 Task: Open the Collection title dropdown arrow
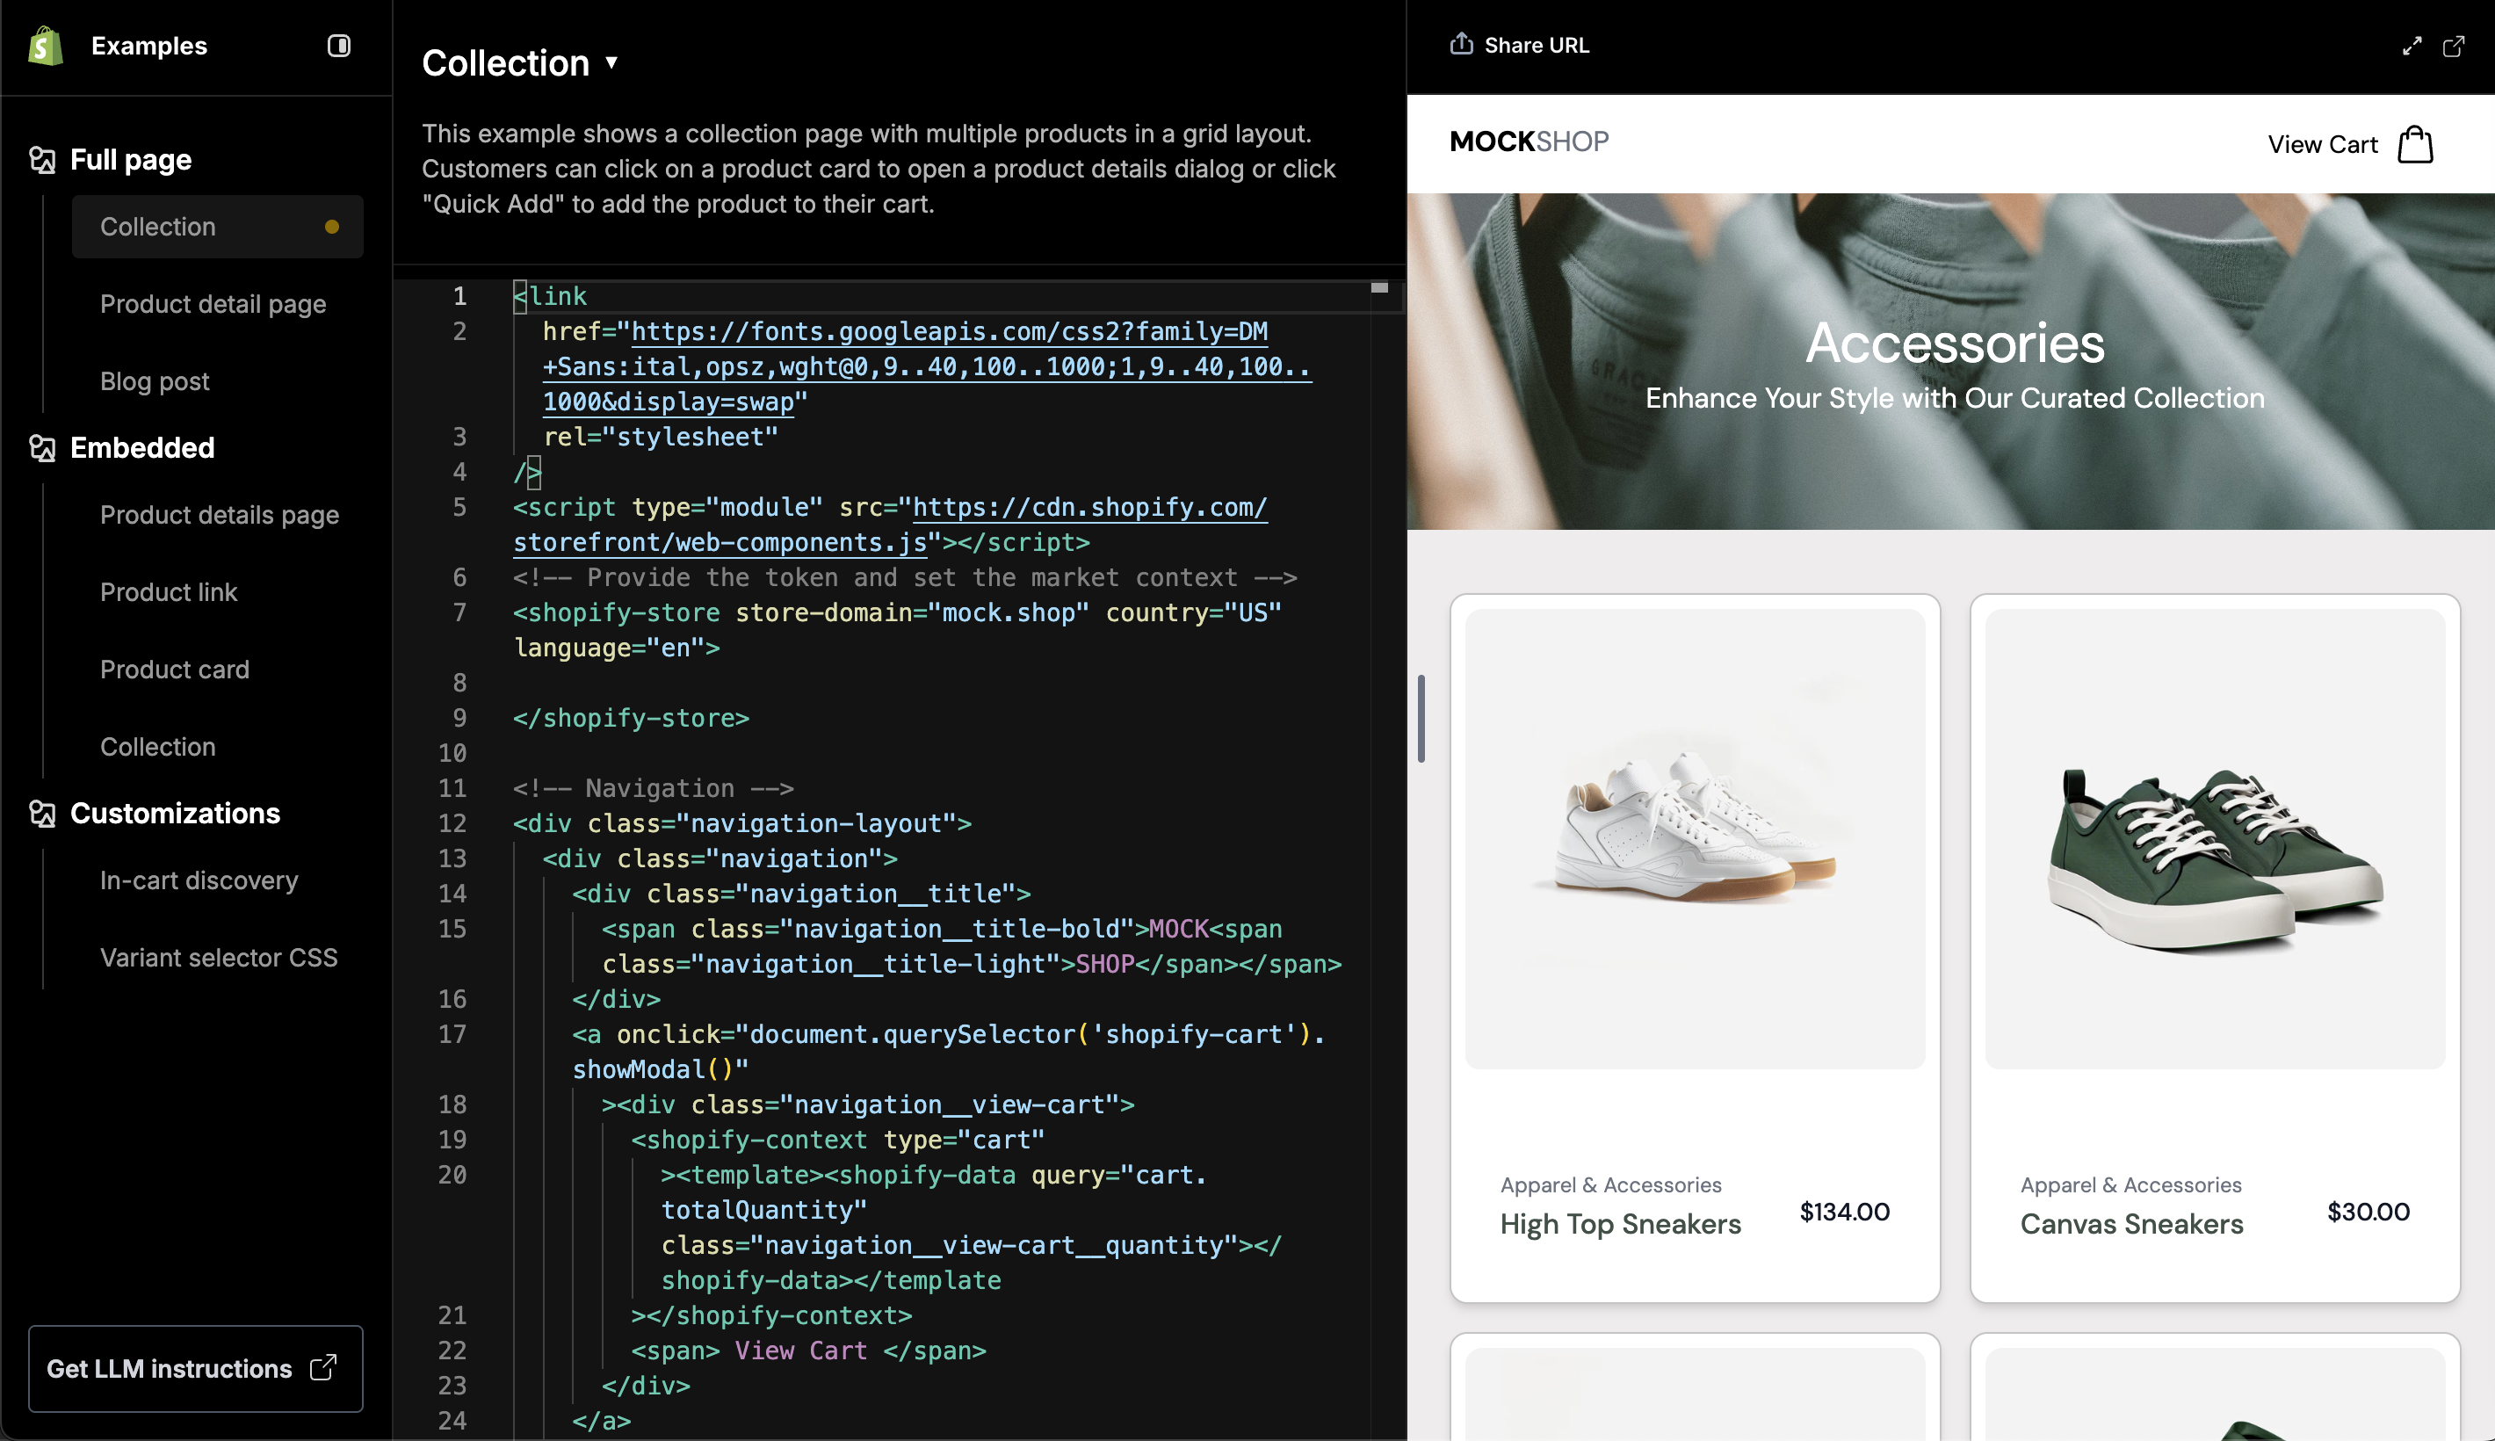611,62
